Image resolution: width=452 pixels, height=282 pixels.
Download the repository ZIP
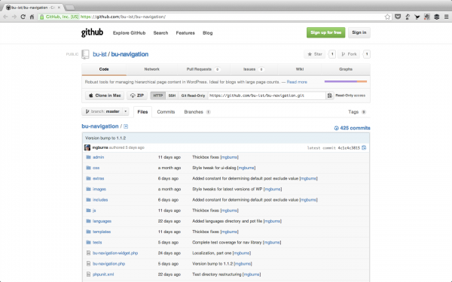coord(137,96)
